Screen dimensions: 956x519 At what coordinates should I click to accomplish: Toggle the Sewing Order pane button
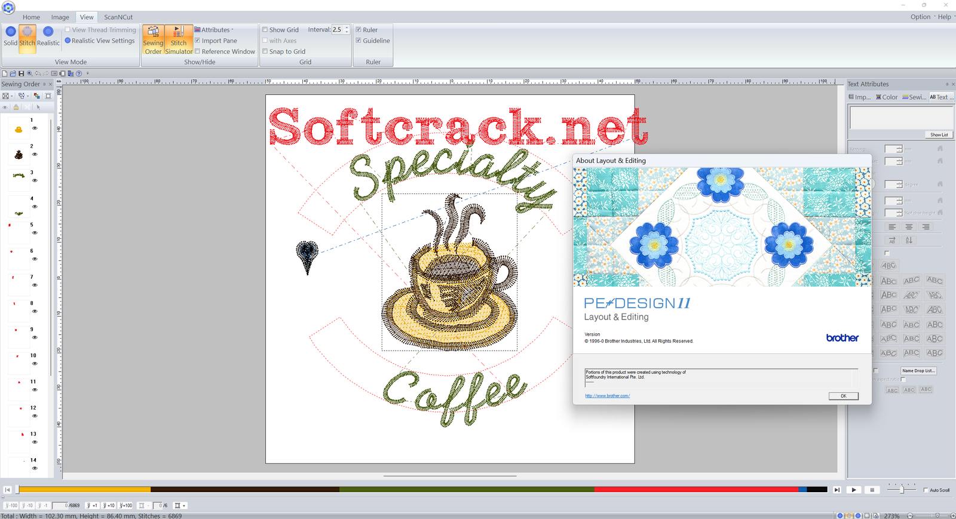[153, 40]
